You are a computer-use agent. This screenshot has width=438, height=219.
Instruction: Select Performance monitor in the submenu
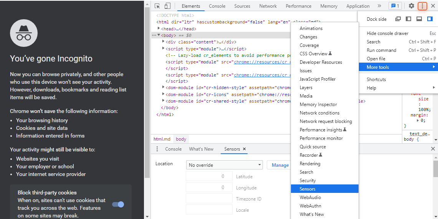coord(325,138)
